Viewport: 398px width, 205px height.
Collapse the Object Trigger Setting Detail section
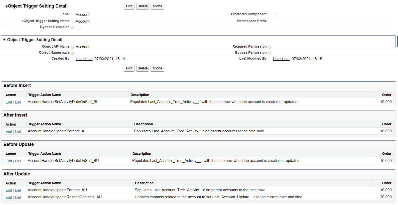(4, 40)
